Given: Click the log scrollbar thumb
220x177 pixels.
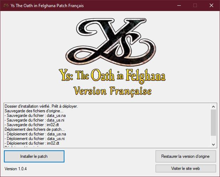Looking at the screenshot, I should click(213, 122).
